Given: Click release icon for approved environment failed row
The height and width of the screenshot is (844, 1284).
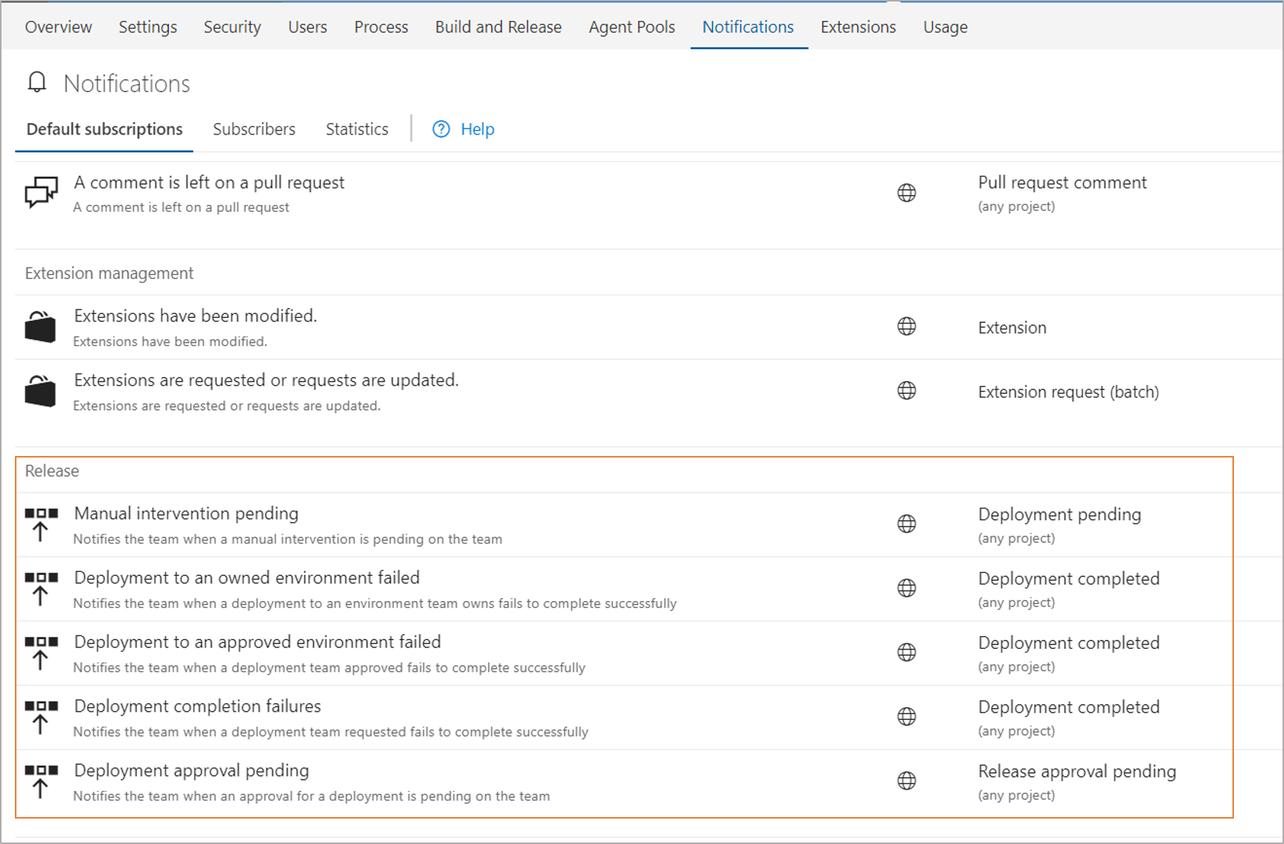Looking at the screenshot, I should tap(41, 653).
